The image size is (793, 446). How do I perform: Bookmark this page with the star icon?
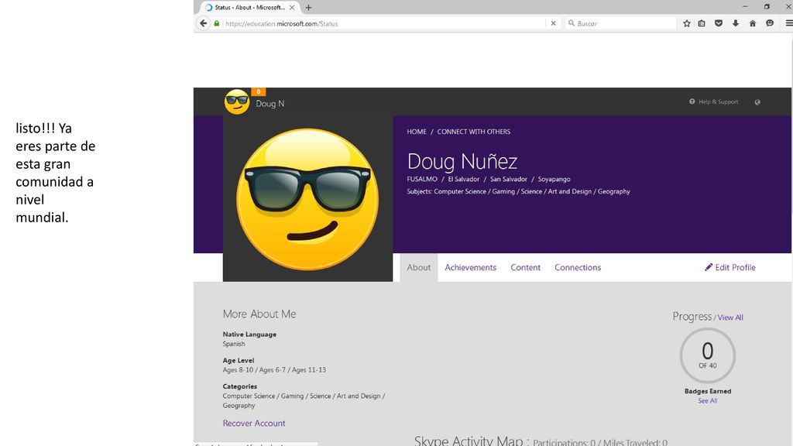[686, 23]
